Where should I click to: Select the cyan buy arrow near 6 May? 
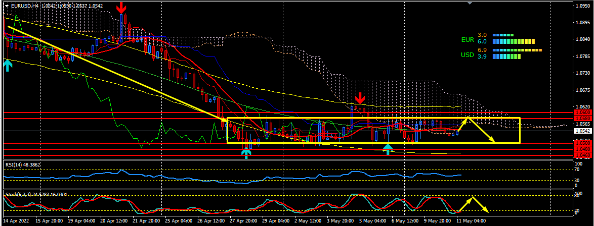388,149
